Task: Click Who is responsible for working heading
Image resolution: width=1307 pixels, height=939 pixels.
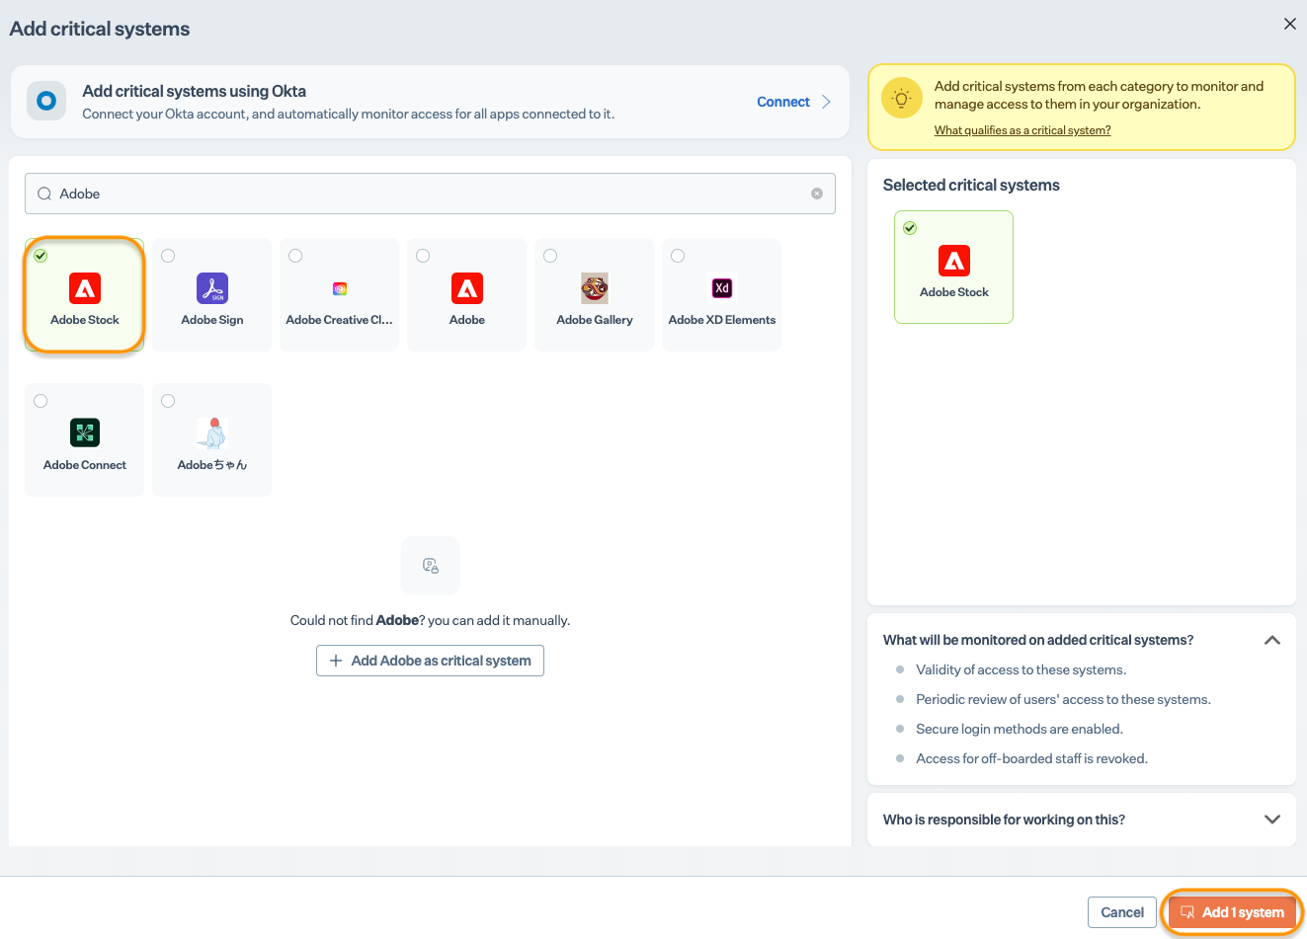Action: (1004, 820)
